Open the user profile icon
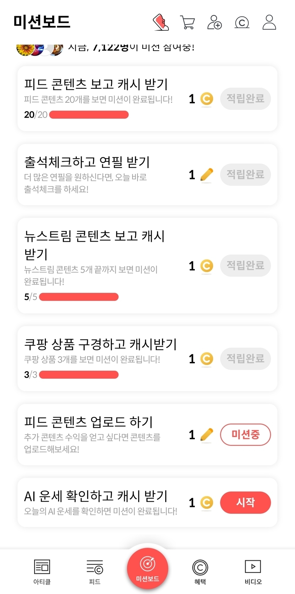 coord(269,22)
